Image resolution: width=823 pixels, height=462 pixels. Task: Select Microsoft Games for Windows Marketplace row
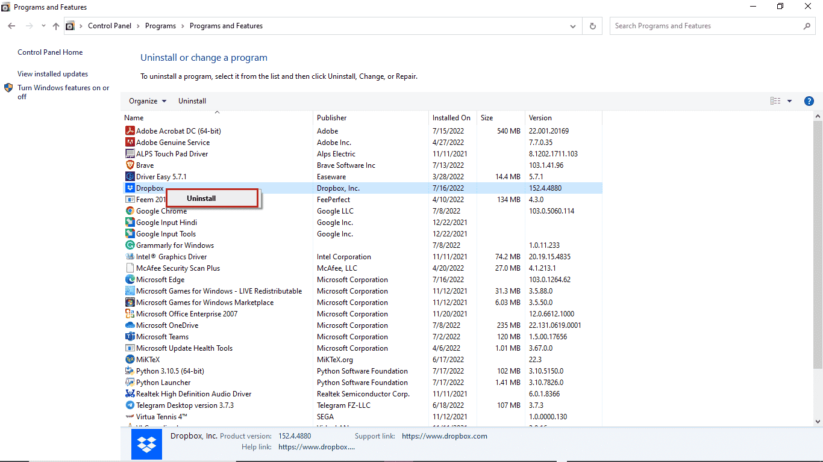[361, 302]
